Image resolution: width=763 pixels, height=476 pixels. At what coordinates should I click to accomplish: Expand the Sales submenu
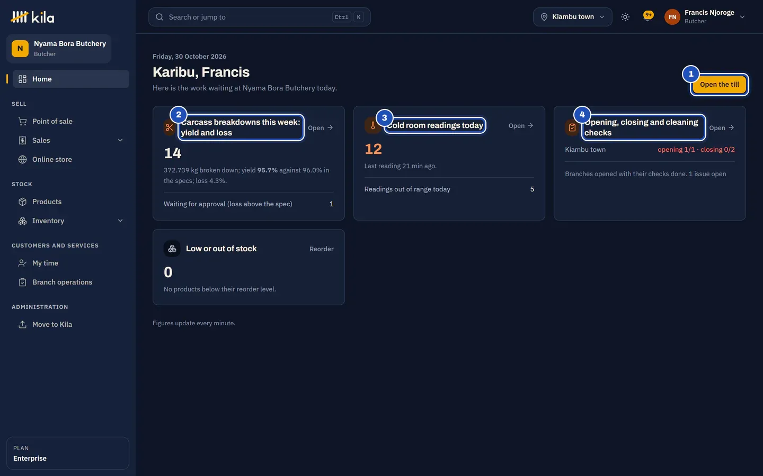(120, 140)
